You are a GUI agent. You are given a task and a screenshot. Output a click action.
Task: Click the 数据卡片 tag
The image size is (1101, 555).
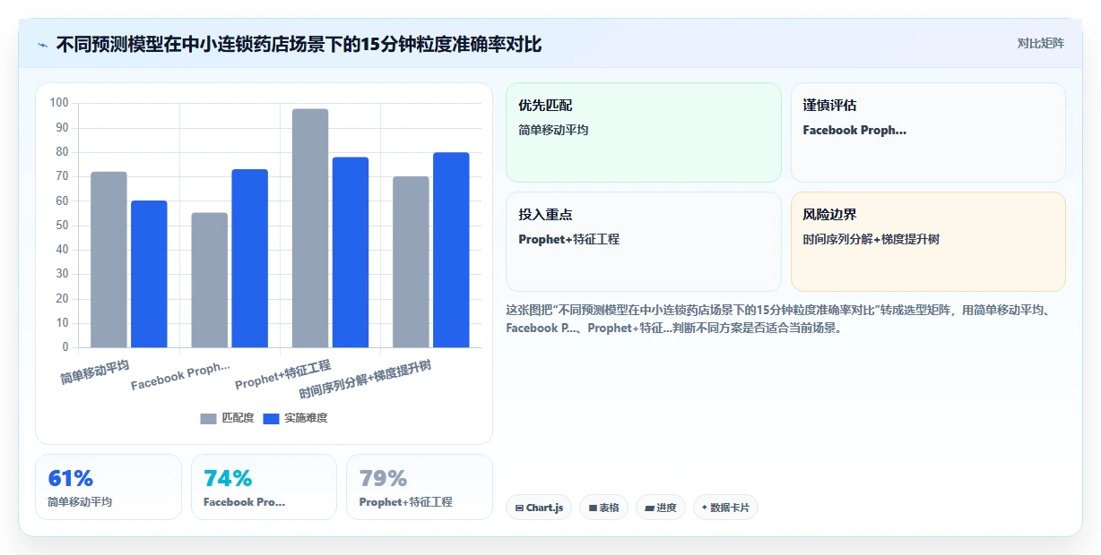pyautogui.click(x=725, y=508)
